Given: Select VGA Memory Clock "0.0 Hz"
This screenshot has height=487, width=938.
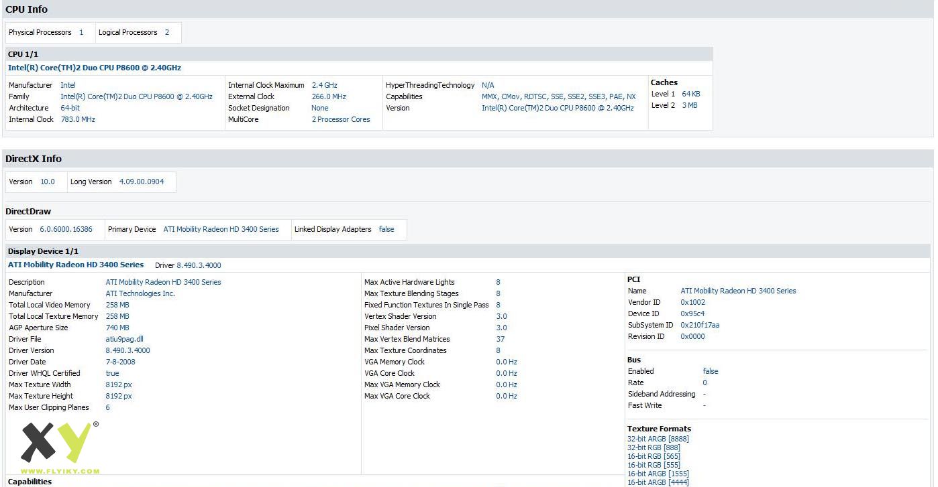Looking at the screenshot, I should (507, 362).
